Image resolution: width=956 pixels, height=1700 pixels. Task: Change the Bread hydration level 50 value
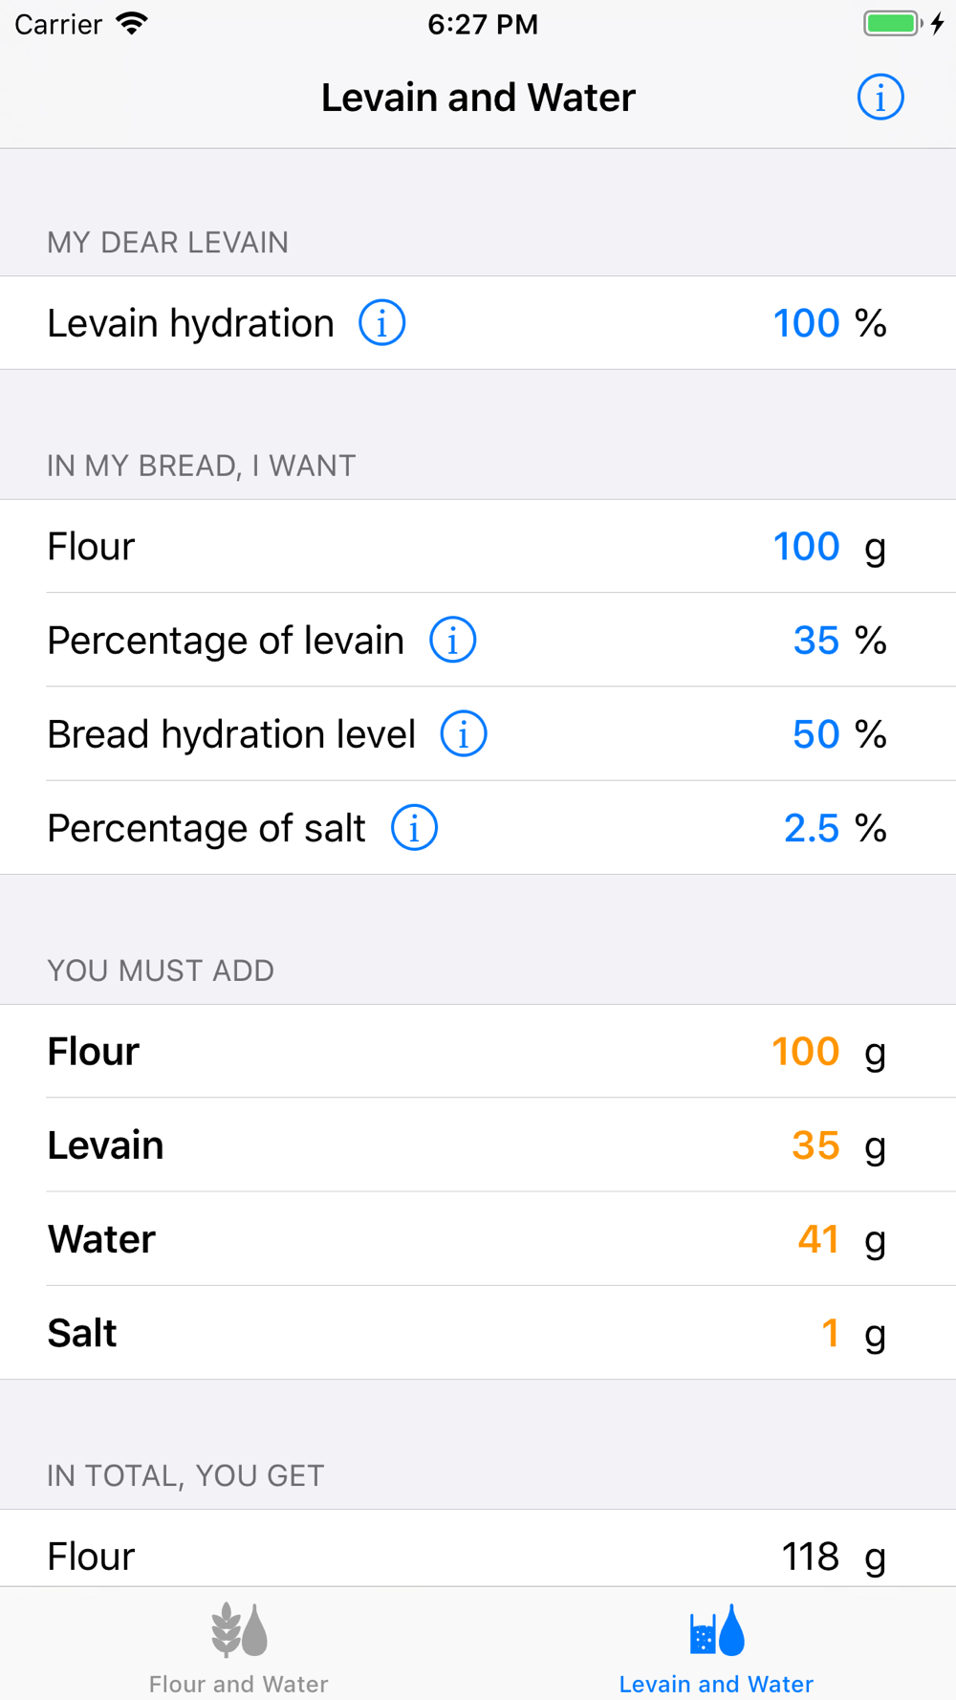(x=815, y=734)
